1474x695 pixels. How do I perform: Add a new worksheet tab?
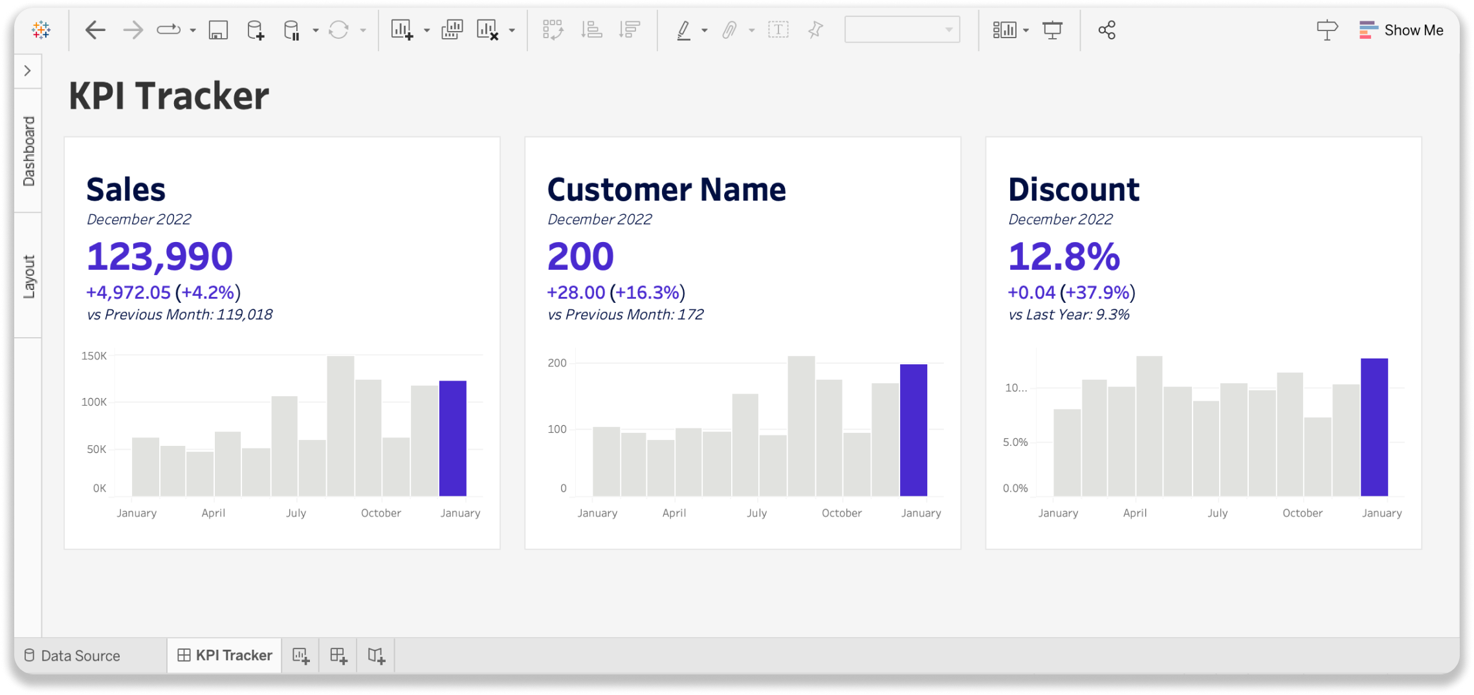pyautogui.click(x=301, y=656)
